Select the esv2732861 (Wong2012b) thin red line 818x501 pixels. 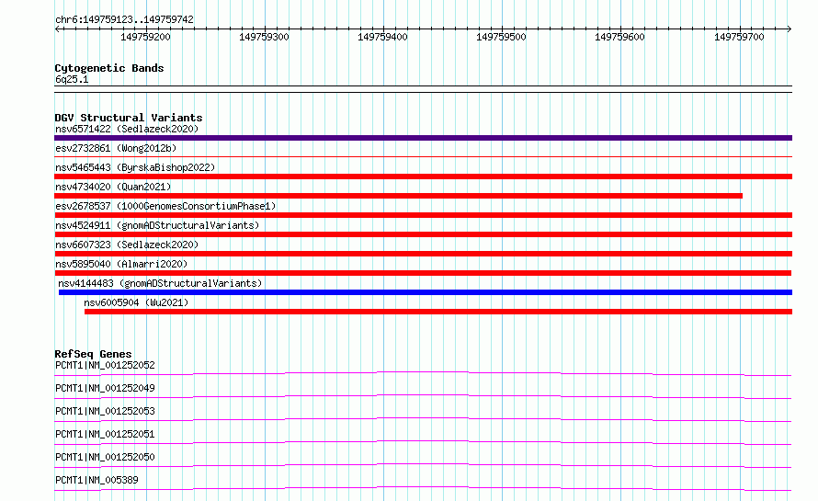coord(423,156)
